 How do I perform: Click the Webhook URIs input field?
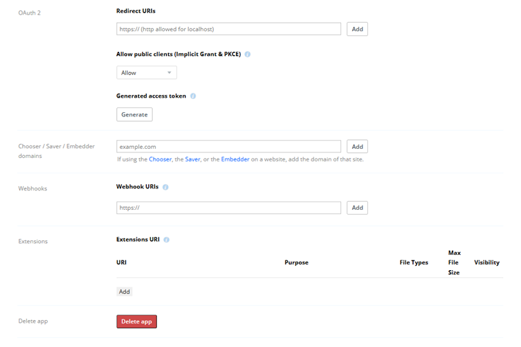(228, 208)
